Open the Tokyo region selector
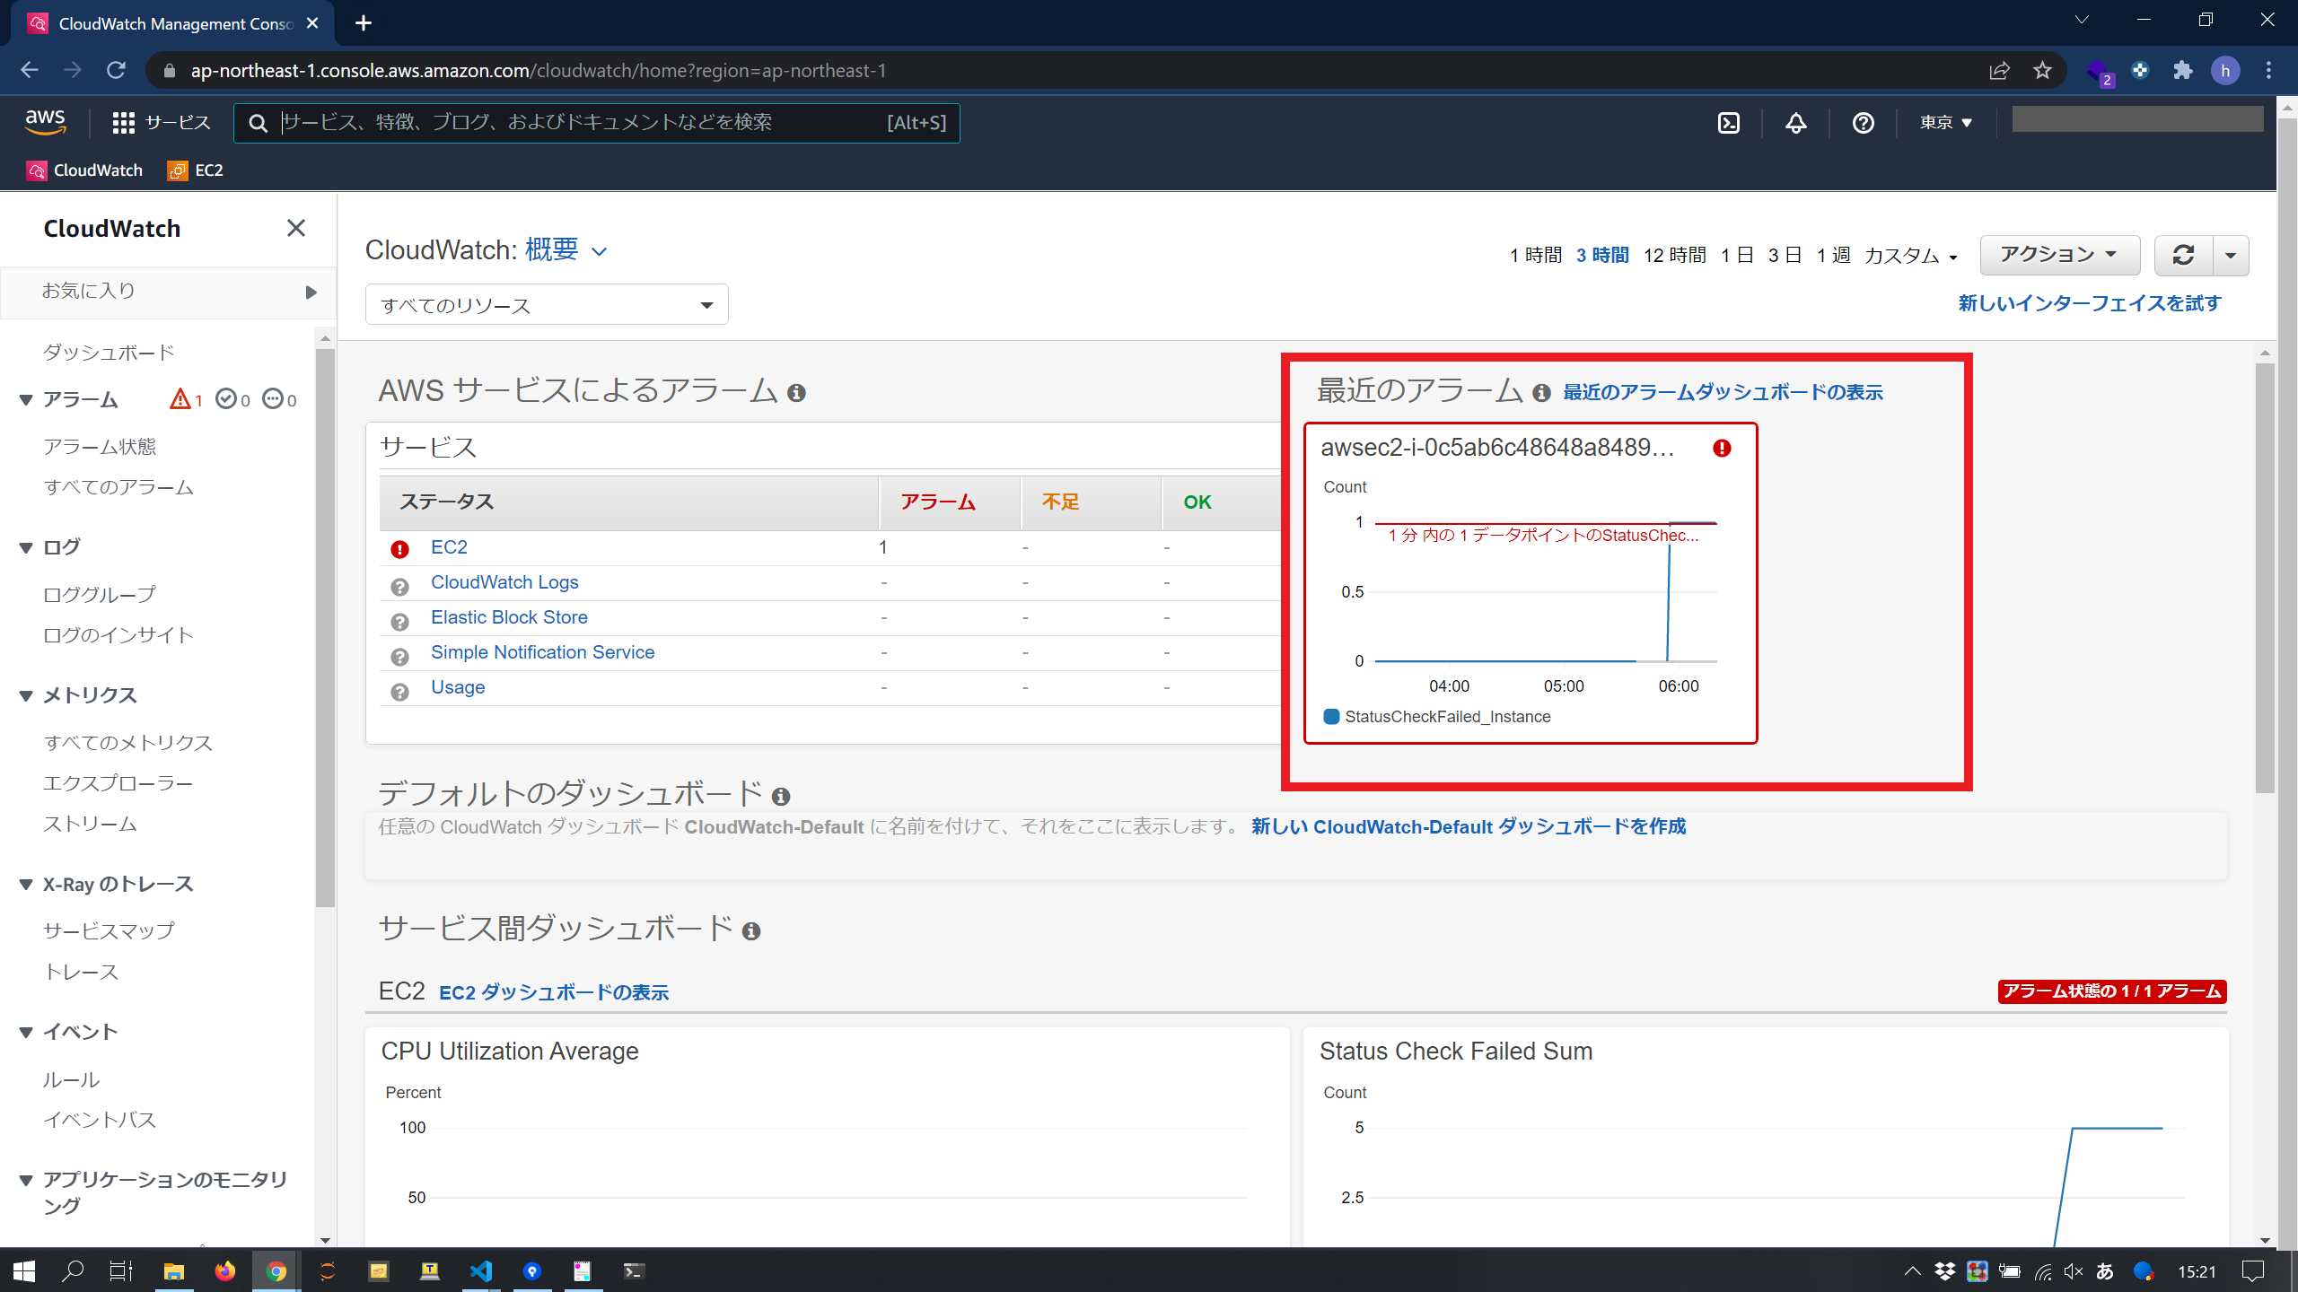Viewport: 2298px width, 1292px height. tap(1945, 123)
